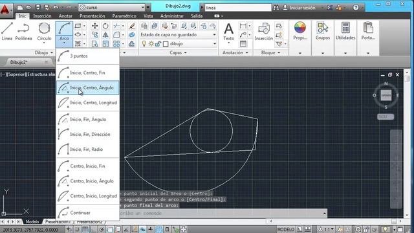Expand the Capas panel title
The height and width of the screenshot is (233, 414).
click(179, 52)
